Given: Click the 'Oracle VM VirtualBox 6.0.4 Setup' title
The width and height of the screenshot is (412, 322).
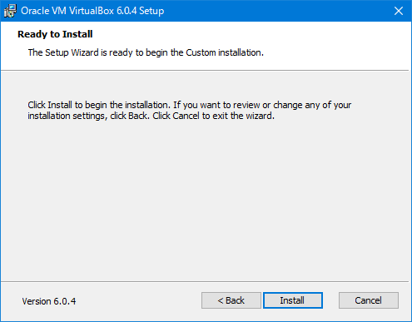Looking at the screenshot, I should 92,11.
